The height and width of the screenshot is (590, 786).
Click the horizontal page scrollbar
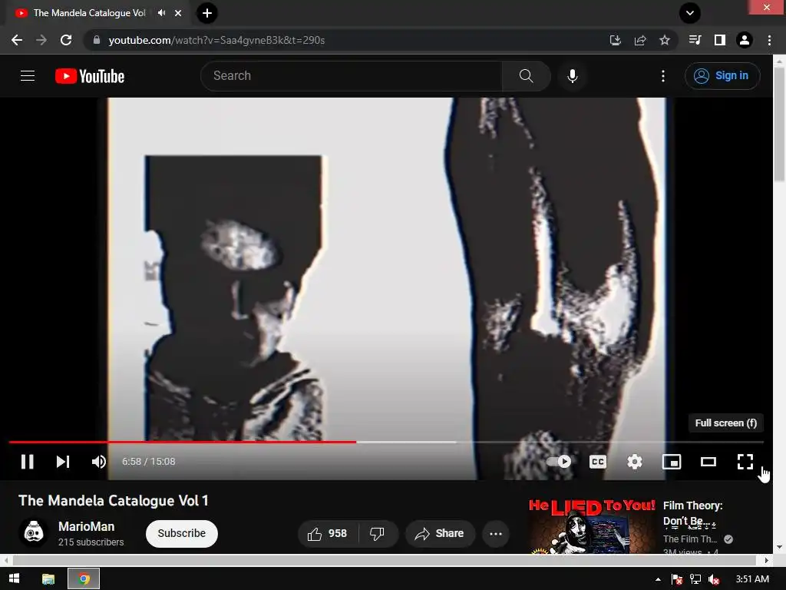[384, 560]
